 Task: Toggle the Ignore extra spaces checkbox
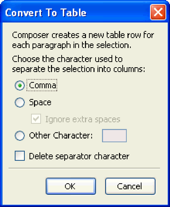coord(36,119)
